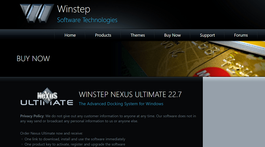Click the BUY NOW banner heading
Viewport: 265px width, 147px height.
pos(33,59)
